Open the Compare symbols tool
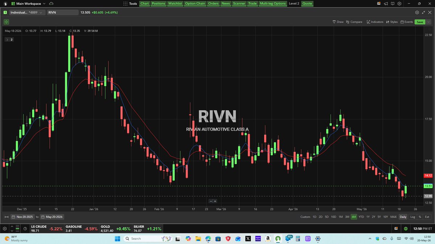The image size is (435, 244). tap(354, 22)
